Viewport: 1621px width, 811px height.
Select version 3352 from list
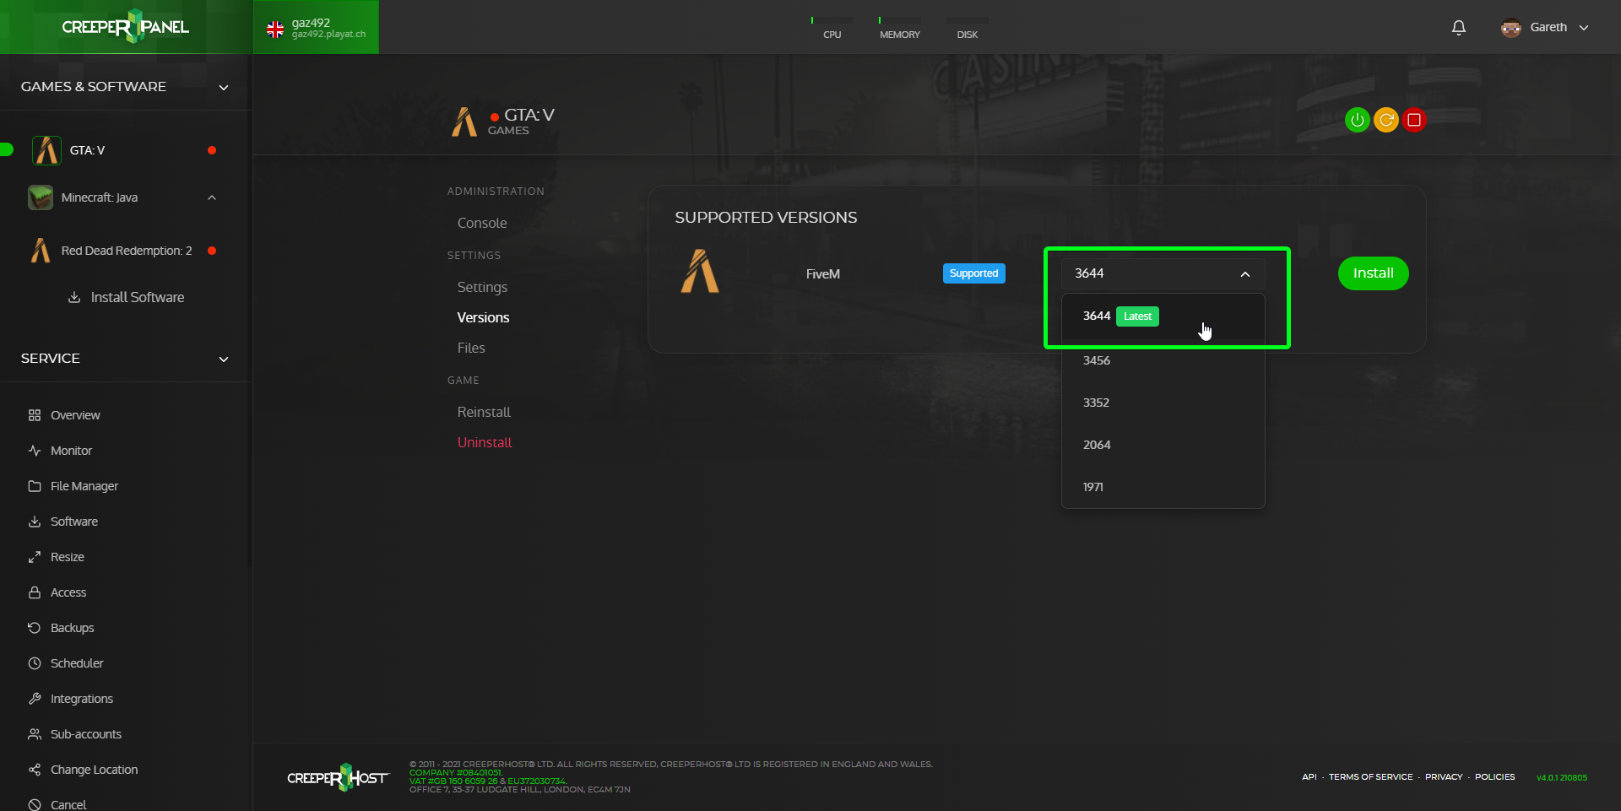point(1163,403)
